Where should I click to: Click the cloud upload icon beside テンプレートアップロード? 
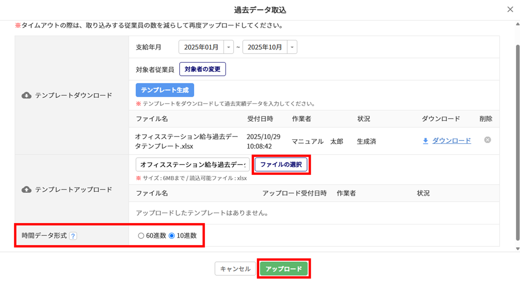26,190
